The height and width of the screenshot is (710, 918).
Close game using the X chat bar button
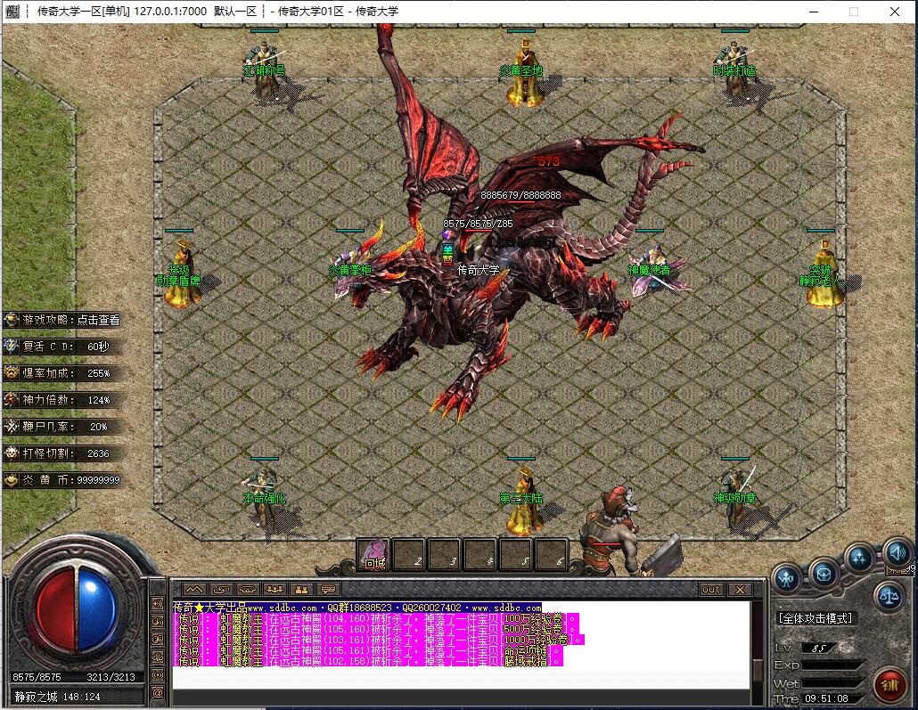[x=740, y=590]
